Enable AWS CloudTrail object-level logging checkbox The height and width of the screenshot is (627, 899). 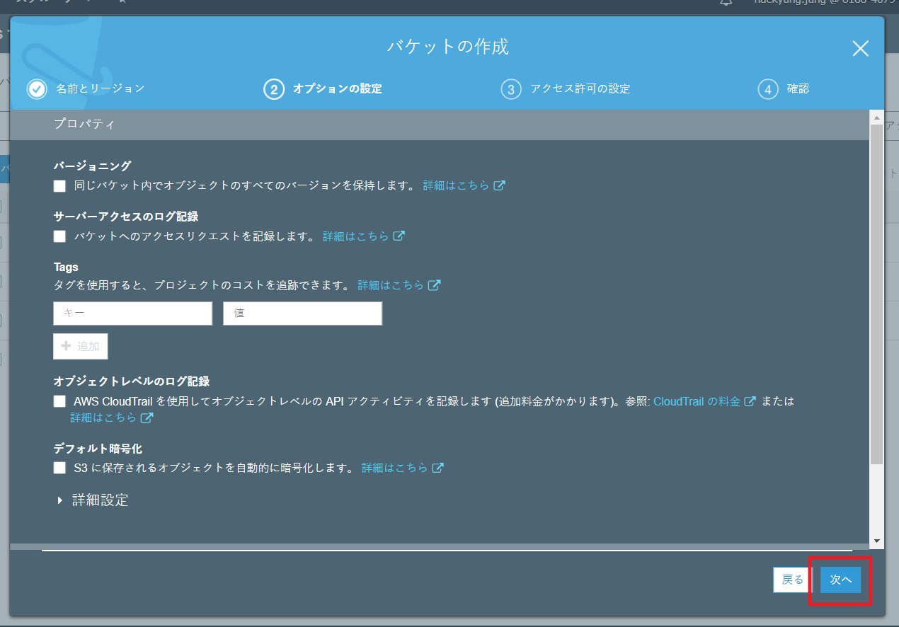(x=59, y=401)
